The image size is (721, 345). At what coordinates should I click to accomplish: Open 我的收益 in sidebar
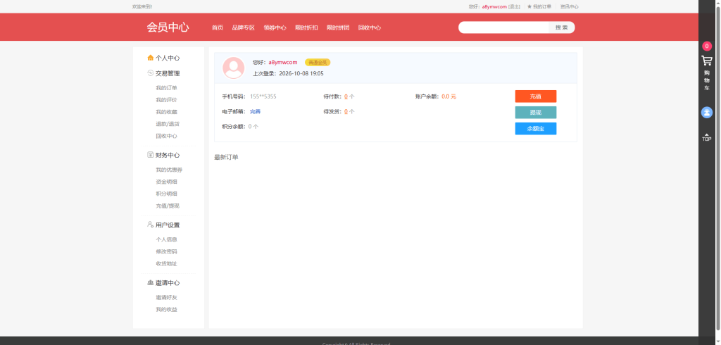[166, 310]
